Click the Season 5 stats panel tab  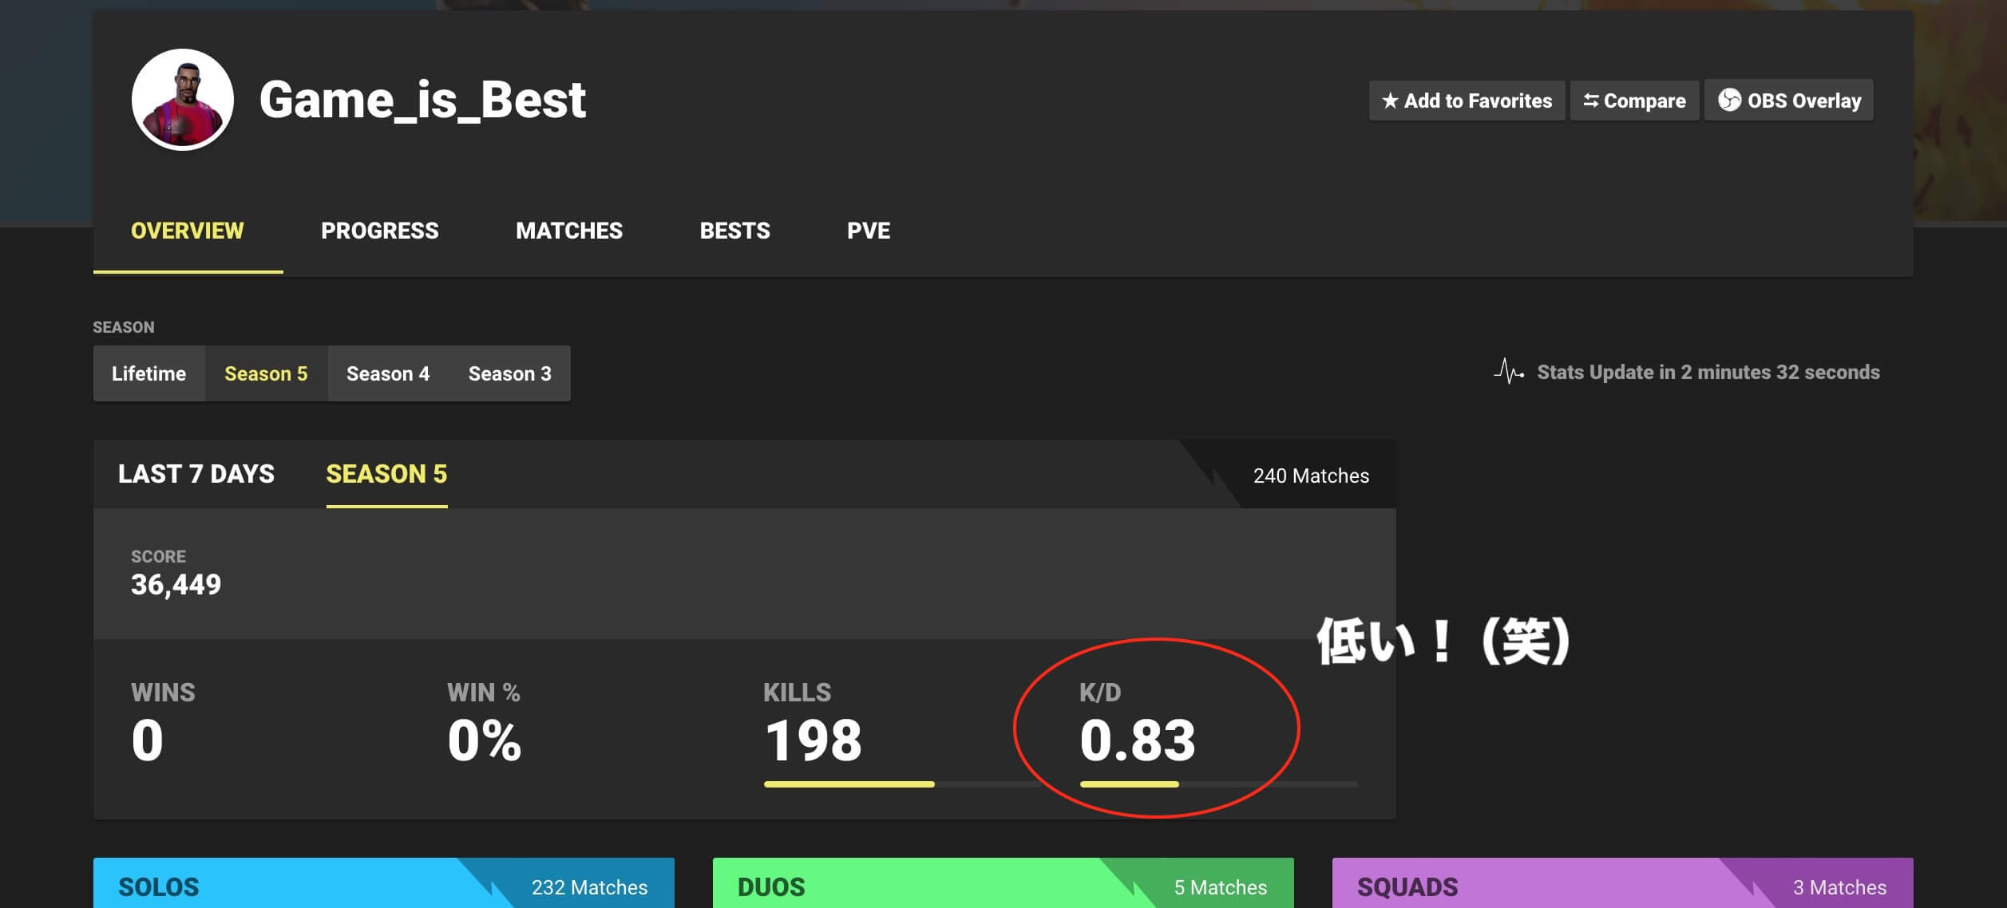pyautogui.click(x=386, y=474)
